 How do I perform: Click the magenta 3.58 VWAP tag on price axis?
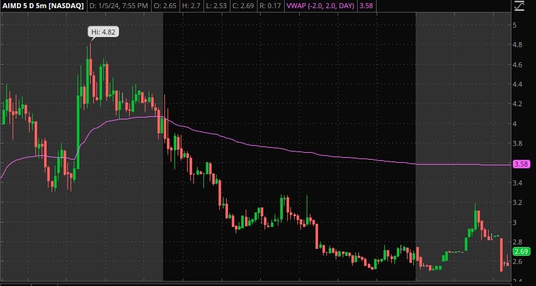[x=522, y=164]
